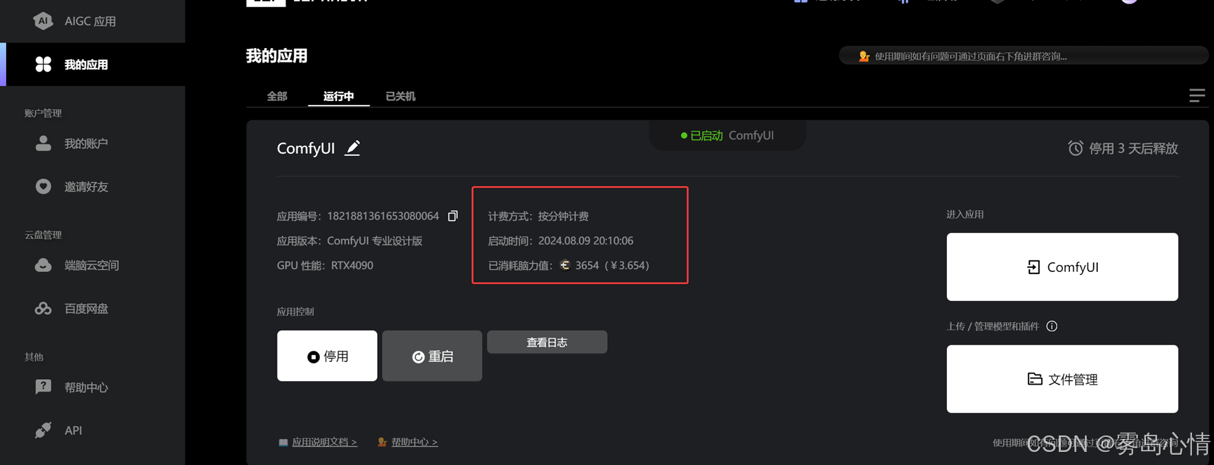Screen dimensions: 1214x465
Task: Open 邀请好友 invite friends page
Action: [x=92, y=187]
